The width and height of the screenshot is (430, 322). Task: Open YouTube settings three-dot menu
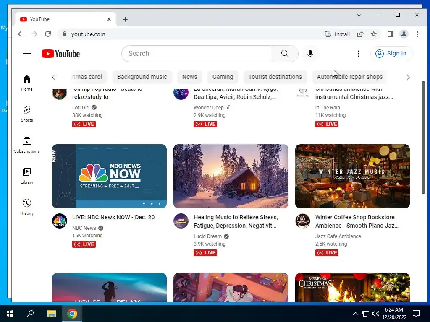[x=359, y=54]
